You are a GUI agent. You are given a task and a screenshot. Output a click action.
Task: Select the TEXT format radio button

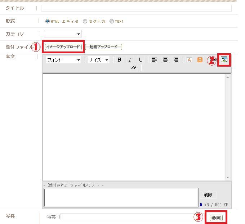112,21
